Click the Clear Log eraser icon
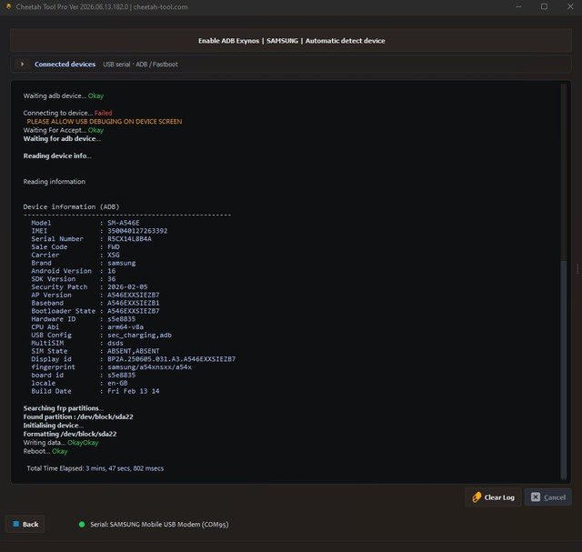The height and width of the screenshot is (552, 582). [477, 497]
